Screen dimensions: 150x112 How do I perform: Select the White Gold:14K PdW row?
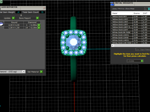[131, 43]
